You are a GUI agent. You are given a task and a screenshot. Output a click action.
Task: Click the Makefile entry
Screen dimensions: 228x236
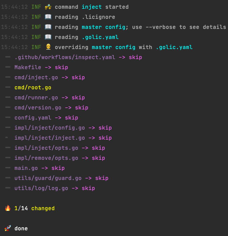pyautogui.click(x=28, y=67)
